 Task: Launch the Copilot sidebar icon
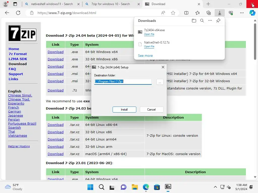pyautogui.click(x=252, y=13)
